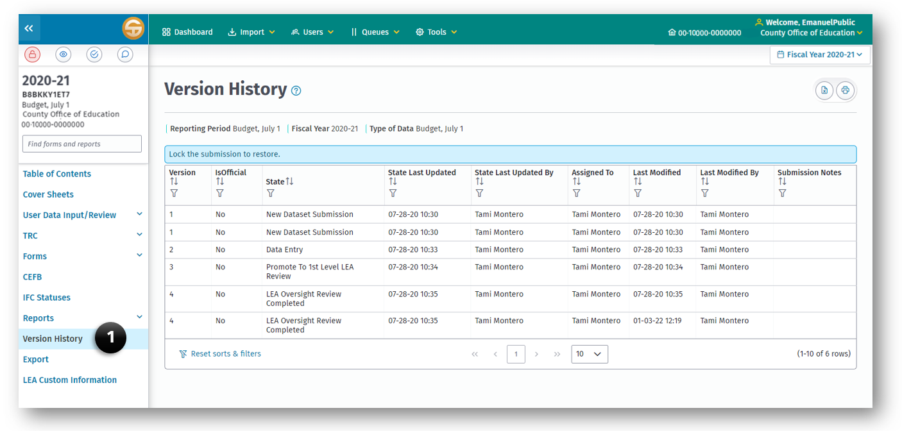The width and height of the screenshot is (902, 431).
Task: Export Version History to Excel
Action: point(824,90)
